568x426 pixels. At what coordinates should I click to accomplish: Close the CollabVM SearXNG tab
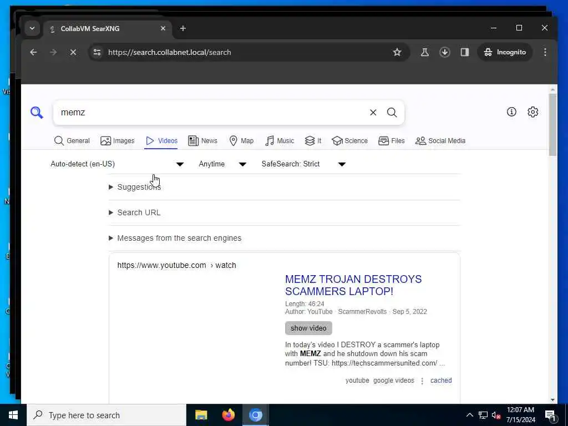coord(163,28)
